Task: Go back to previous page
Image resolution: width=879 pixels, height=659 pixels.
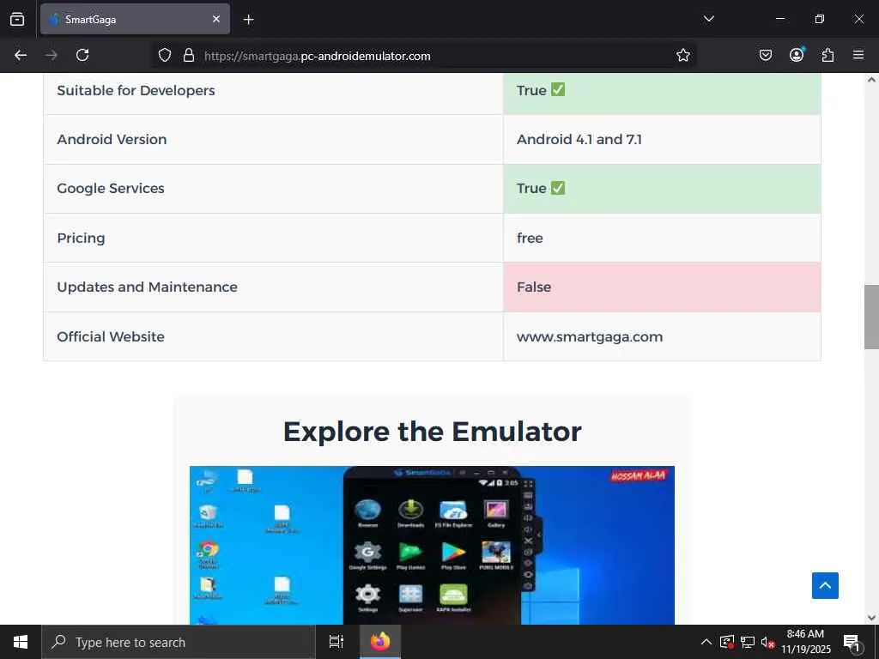Action: click(21, 55)
